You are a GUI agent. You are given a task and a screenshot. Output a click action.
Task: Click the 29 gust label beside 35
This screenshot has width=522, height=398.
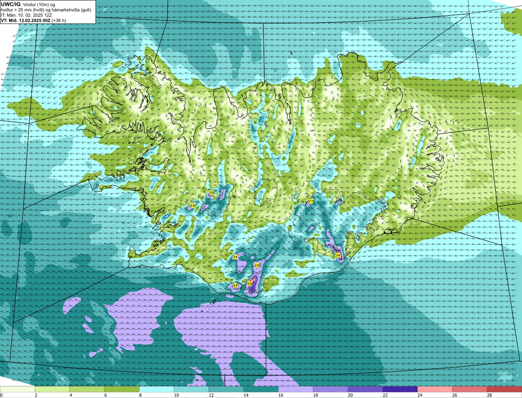[x=235, y=285]
